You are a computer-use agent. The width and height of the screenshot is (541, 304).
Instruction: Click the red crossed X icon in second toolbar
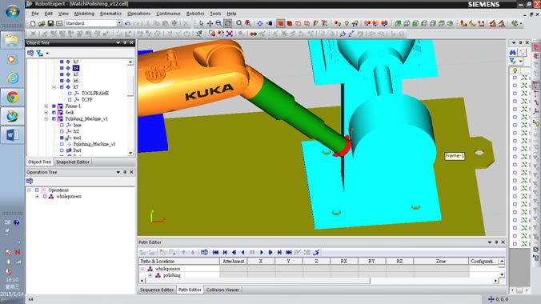tap(230, 34)
